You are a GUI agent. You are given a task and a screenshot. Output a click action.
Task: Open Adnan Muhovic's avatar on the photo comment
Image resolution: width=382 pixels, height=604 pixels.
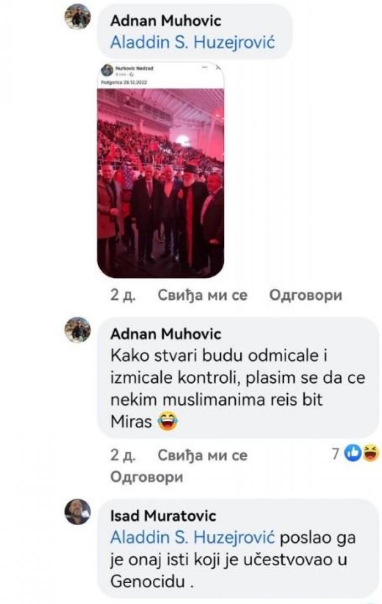(x=78, y=17)
